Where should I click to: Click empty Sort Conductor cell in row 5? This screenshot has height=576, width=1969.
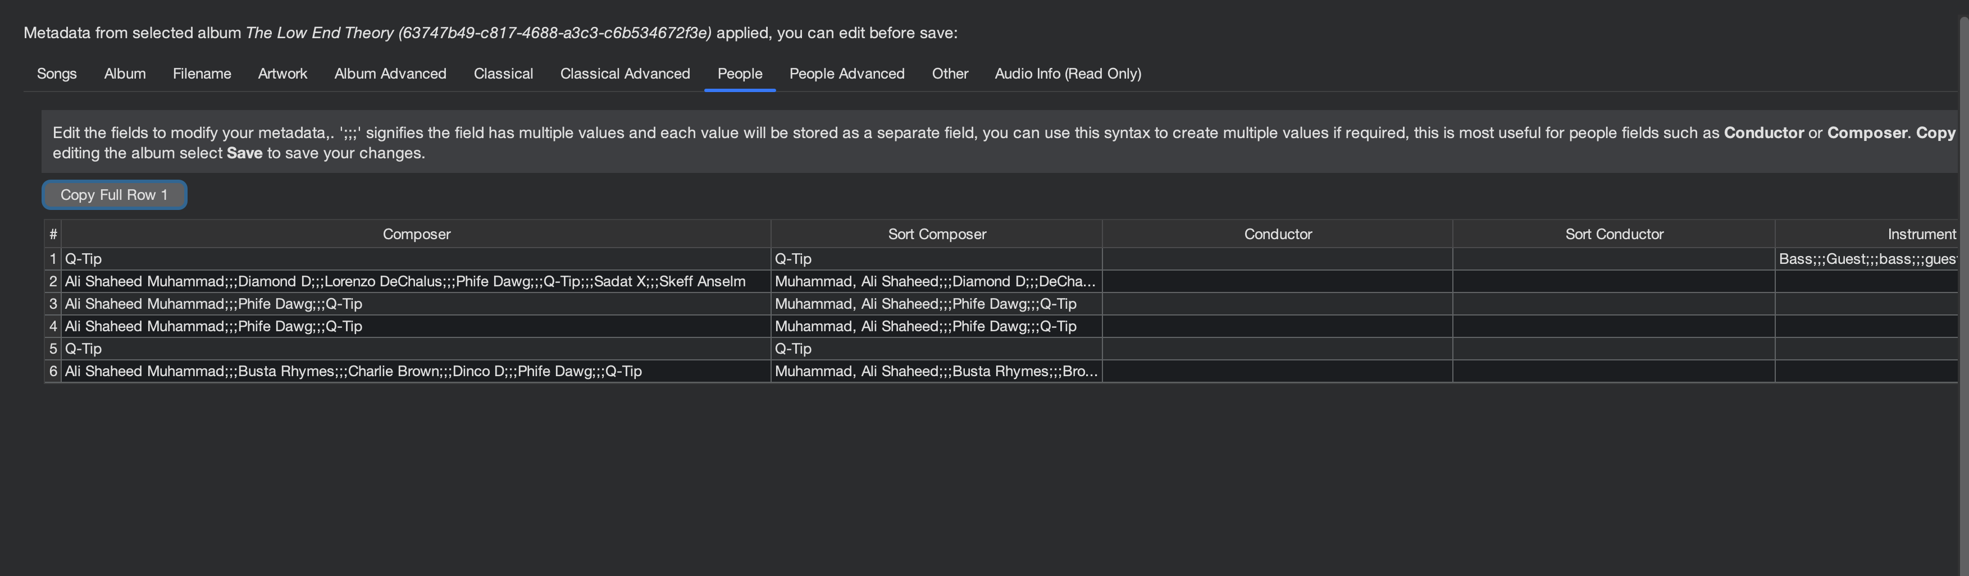tap(1614, 348)
